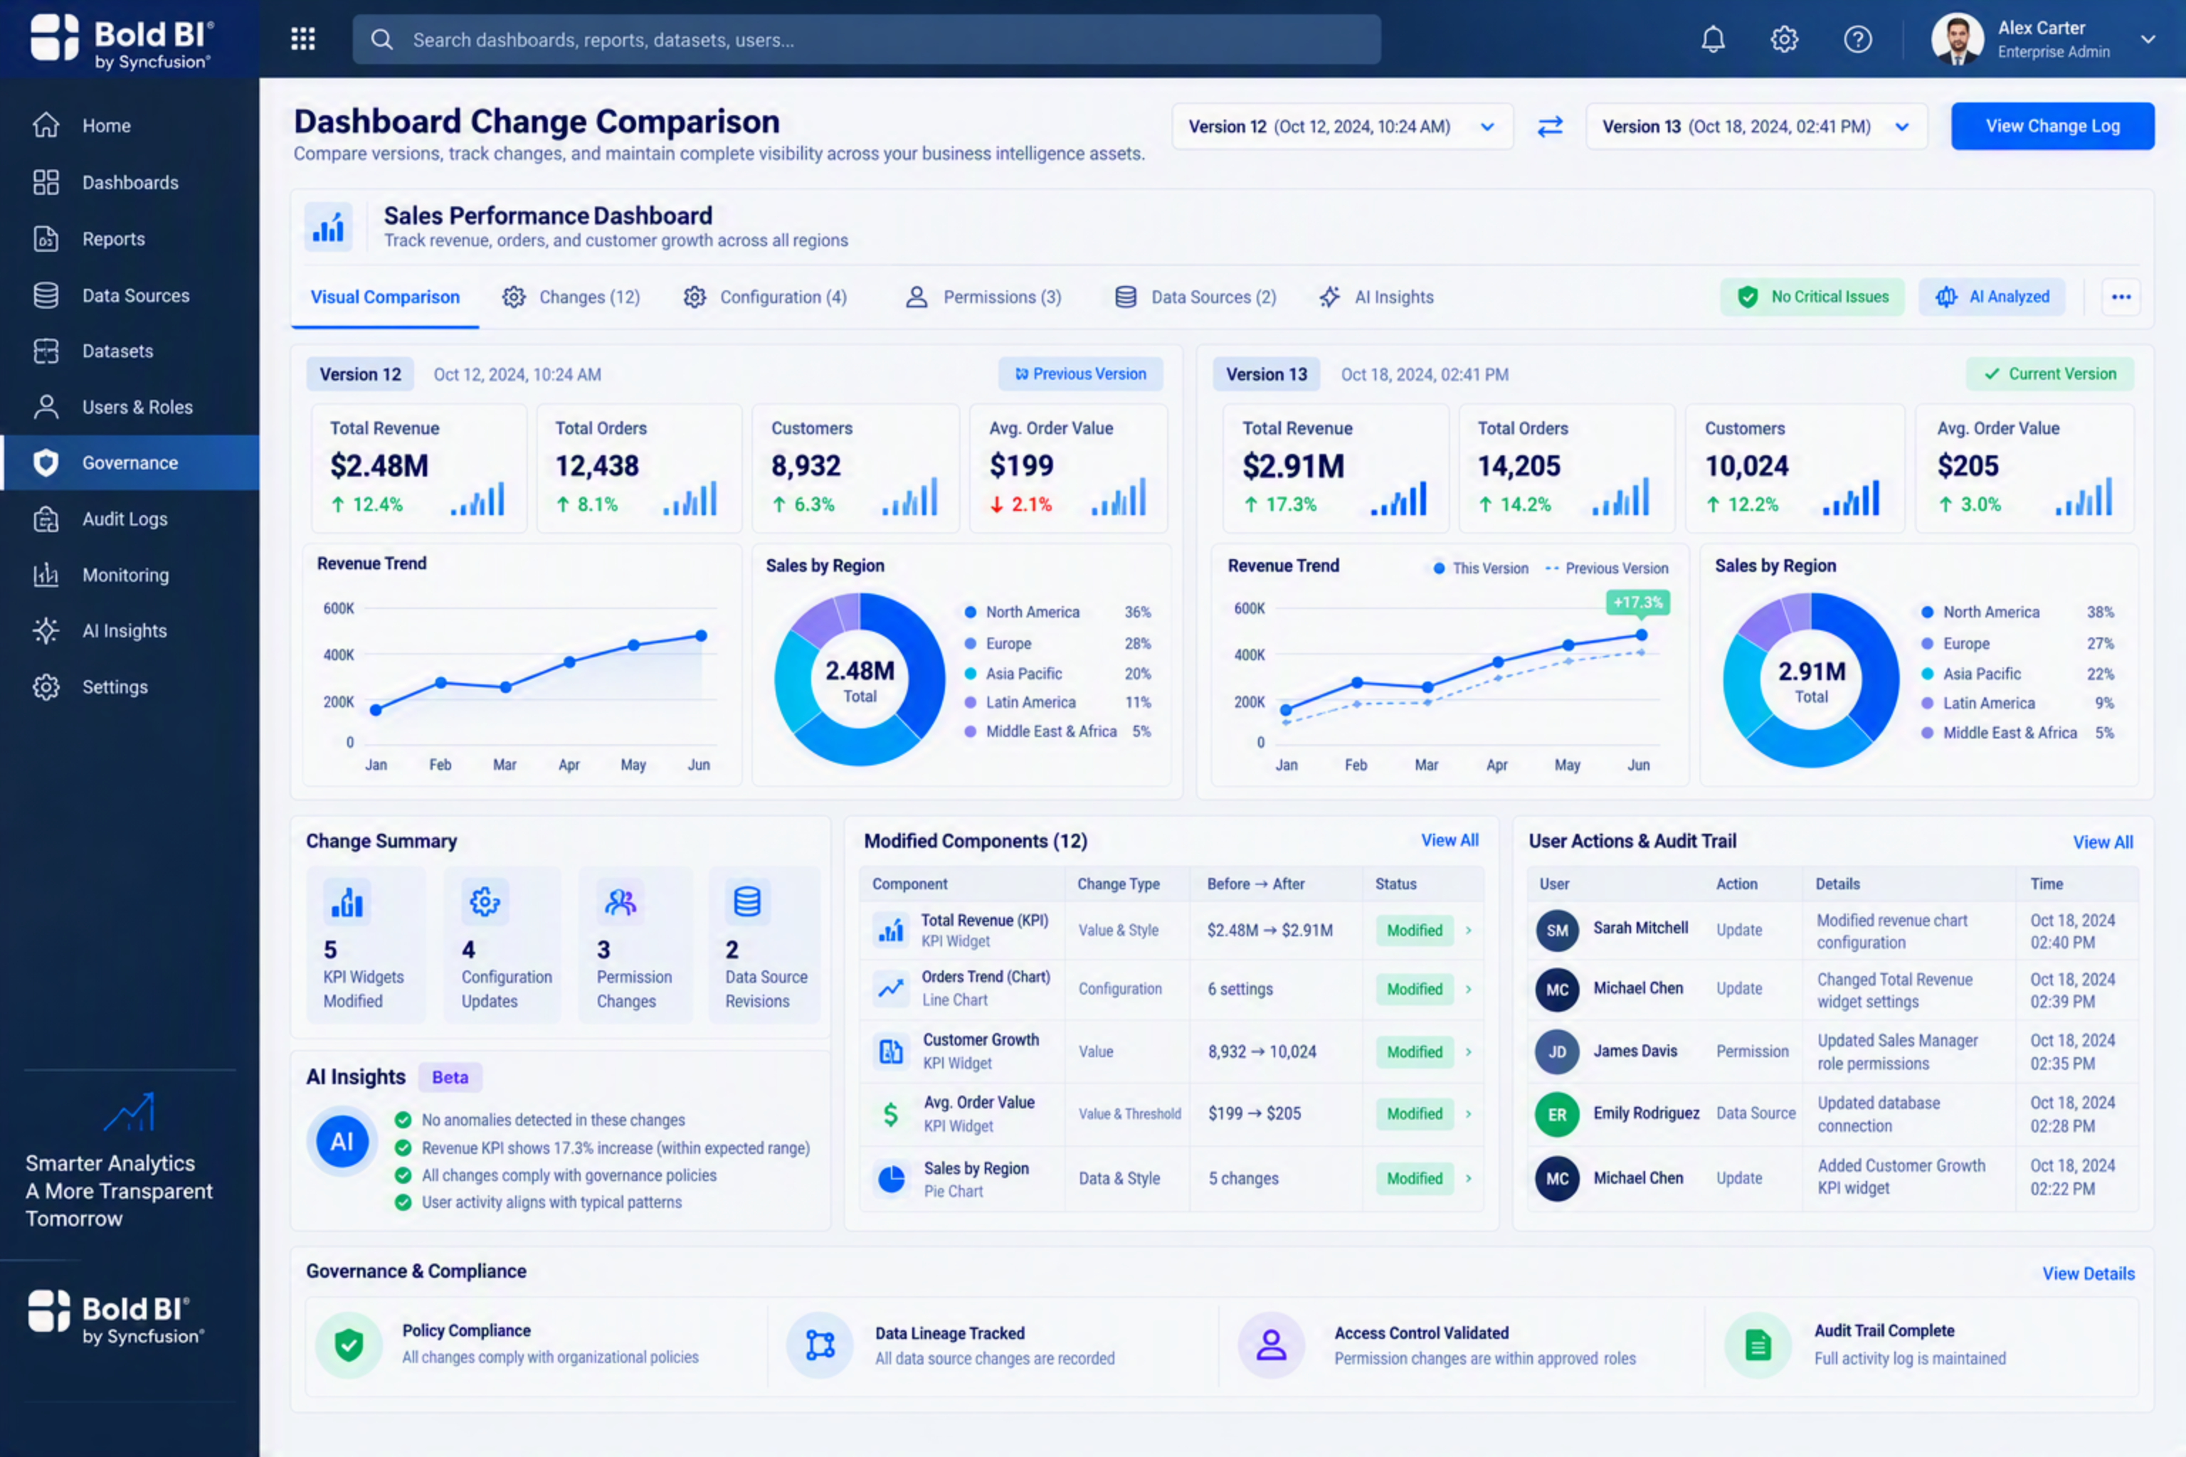Open the help question mark icon
The height and width of the screenshot is (1457, 2186).
click(1857, 39)
